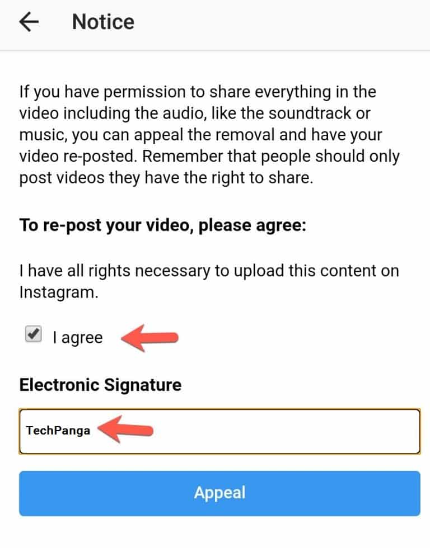The height and width of the screenshot is (548, 430).
Task: Click the red arrow beside I agree
Action: point(149,338)
